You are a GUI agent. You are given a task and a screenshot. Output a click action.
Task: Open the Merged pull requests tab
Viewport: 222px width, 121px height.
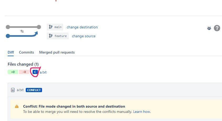[57, 52]
